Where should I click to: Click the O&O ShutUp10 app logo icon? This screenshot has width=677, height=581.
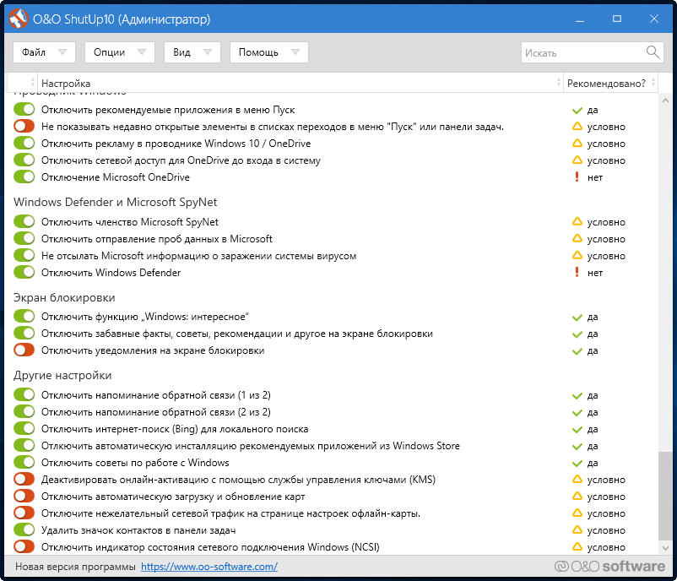[18, 19]
